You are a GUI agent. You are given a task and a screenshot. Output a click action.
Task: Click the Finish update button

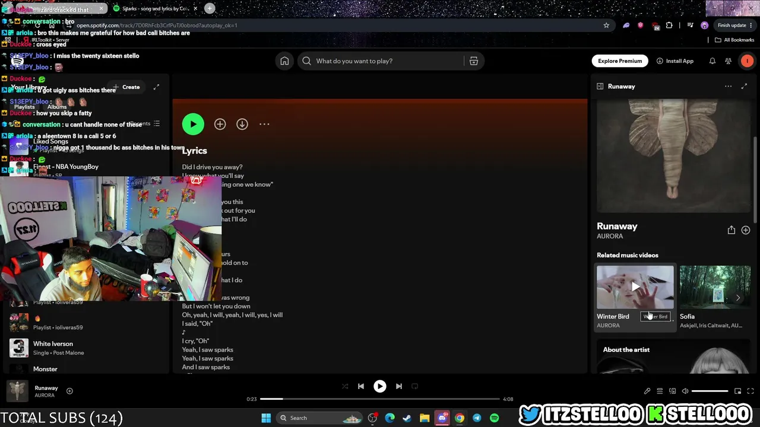tap(734, 26)
